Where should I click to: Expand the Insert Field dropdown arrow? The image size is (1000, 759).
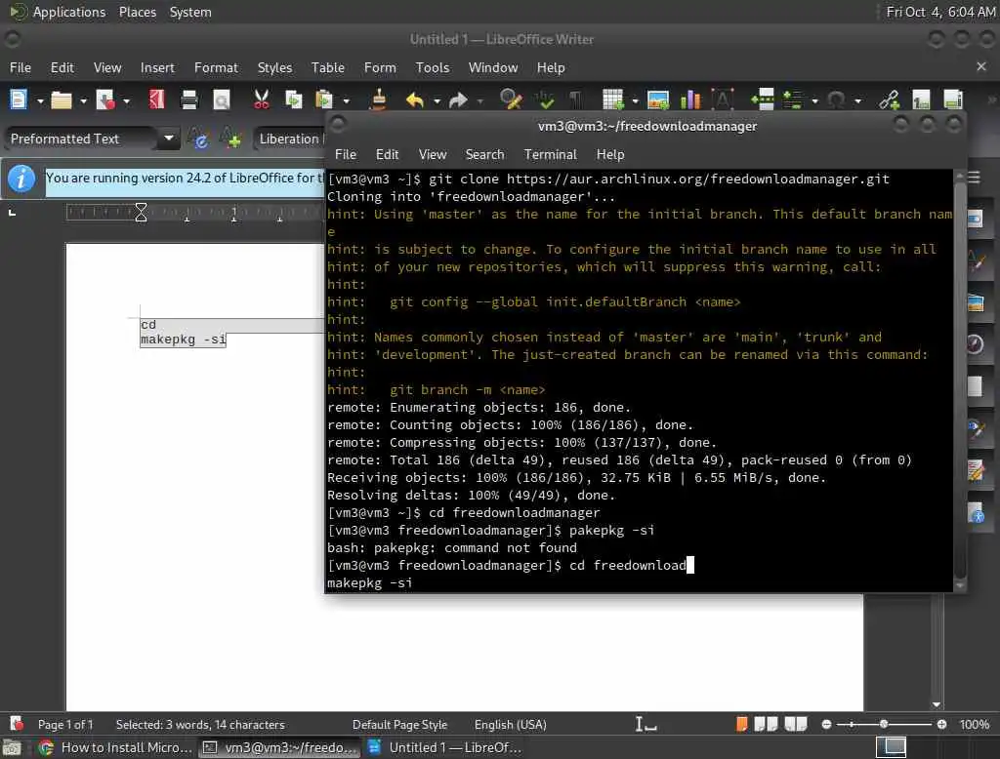click(x=814, y=100)
